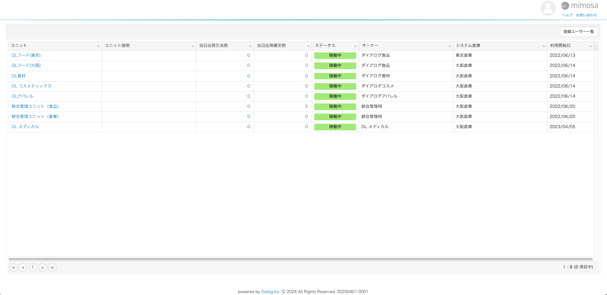Click 稼働中 status badge for DLフード(東京)
The image size is (607, 295).
click(x=335, y=56)
